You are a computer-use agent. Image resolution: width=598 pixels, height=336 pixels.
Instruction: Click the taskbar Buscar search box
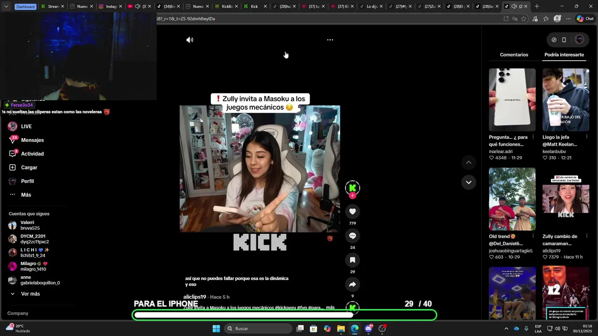[x=259, y=329]
